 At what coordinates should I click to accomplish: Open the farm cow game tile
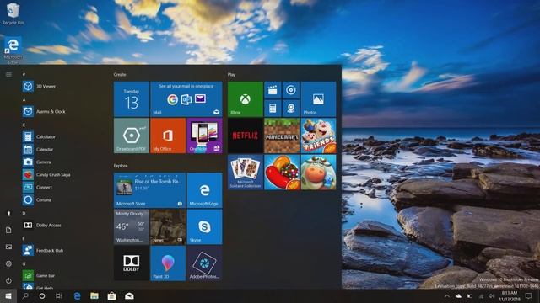[x=318, y=172]
